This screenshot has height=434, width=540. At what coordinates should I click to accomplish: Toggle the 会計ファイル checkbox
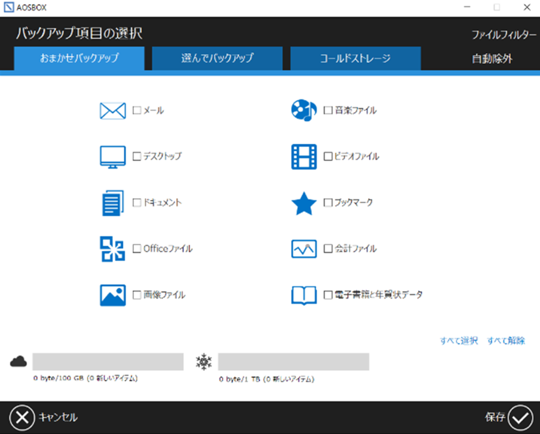328,248
